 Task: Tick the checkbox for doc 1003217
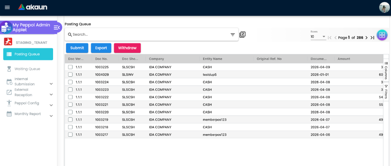coord(70,134)
